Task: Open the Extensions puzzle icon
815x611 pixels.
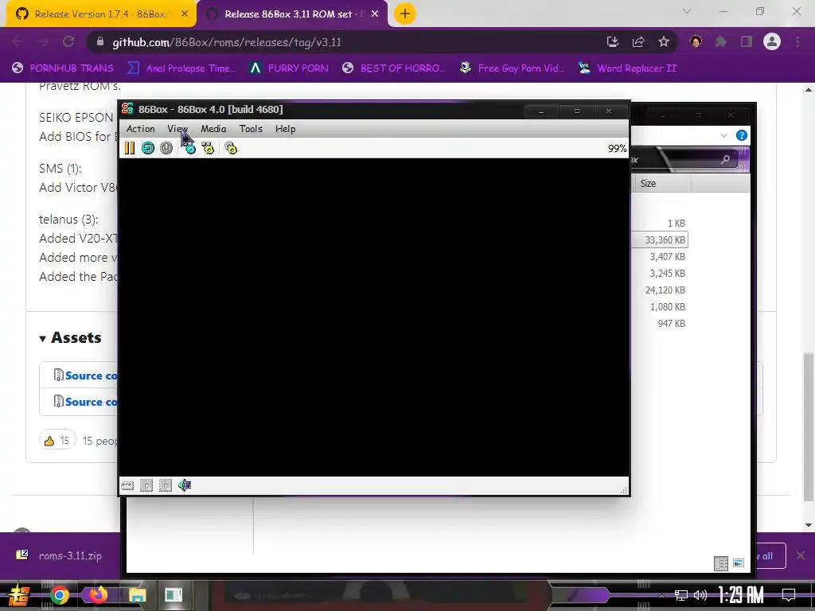Action: pos(721,42)
